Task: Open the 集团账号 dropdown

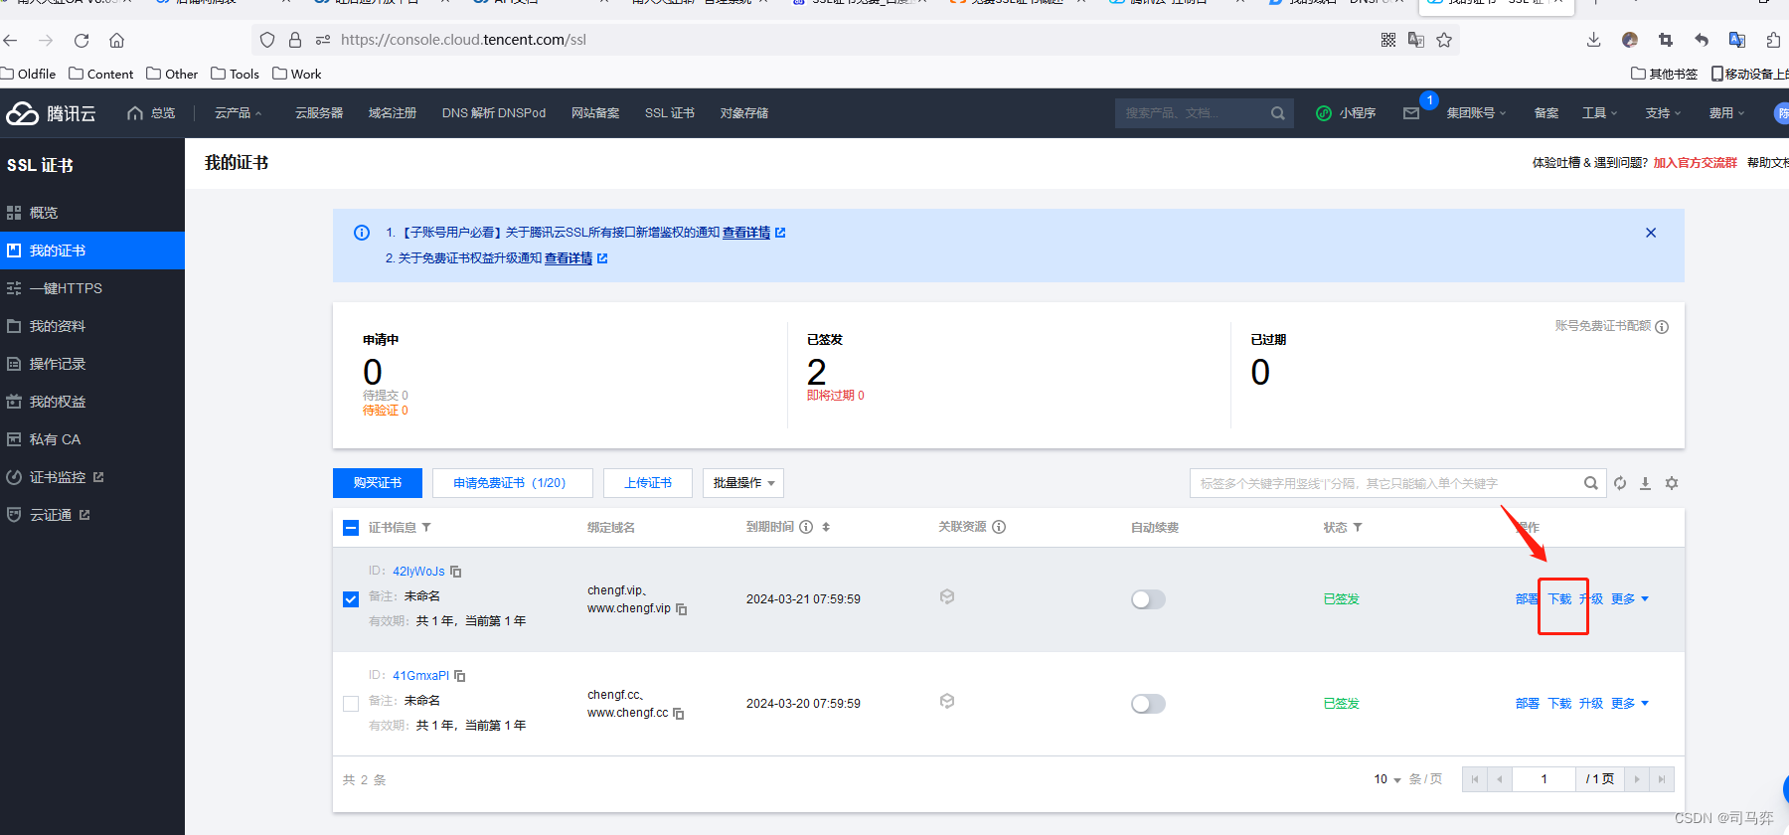Action: 1476,113
